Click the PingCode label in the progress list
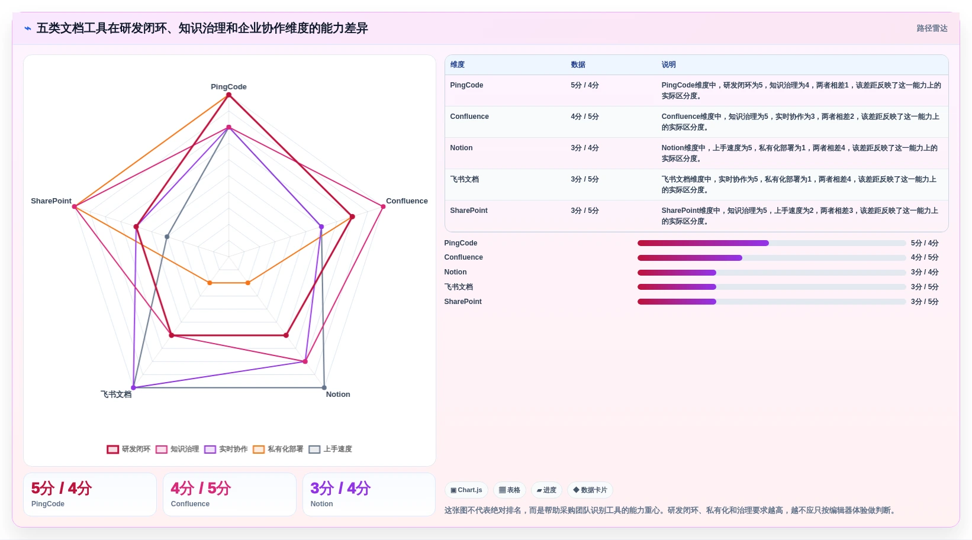Screen dimensions: 972x540 pyautogui.click(x=461, y=243)
